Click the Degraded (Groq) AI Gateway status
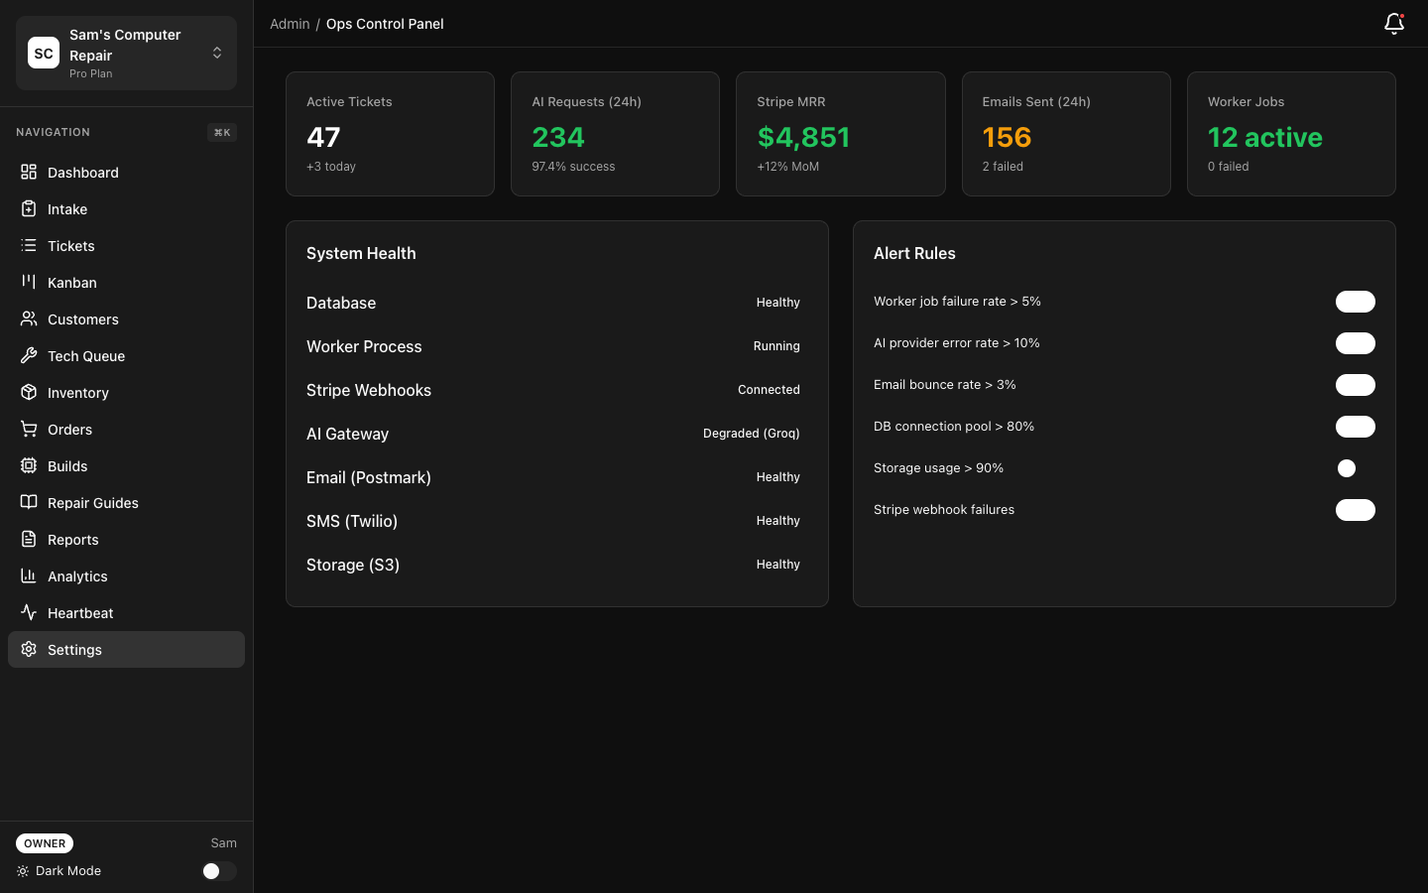This screenshot has width=1428, height=893. point(751,434)
